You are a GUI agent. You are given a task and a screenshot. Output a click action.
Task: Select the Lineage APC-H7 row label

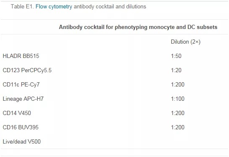(23, 99)
